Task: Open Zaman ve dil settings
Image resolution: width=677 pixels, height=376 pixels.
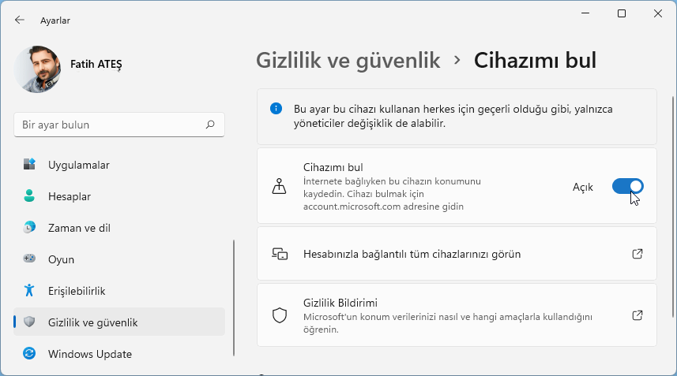Action: coord(79,228)
